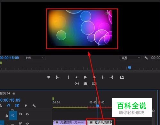Viewport: 160px width, 125px height.
Task: Mark In point brace button
Action: click(x=68, y=77)
